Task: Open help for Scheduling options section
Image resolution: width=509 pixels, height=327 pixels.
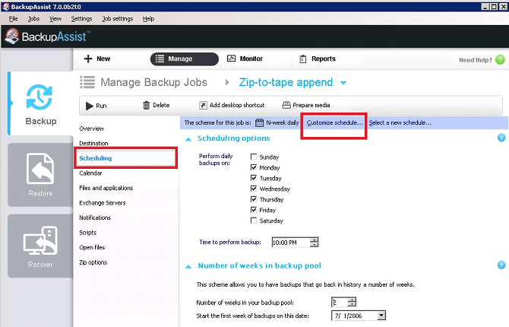Action: click(501, 138)
